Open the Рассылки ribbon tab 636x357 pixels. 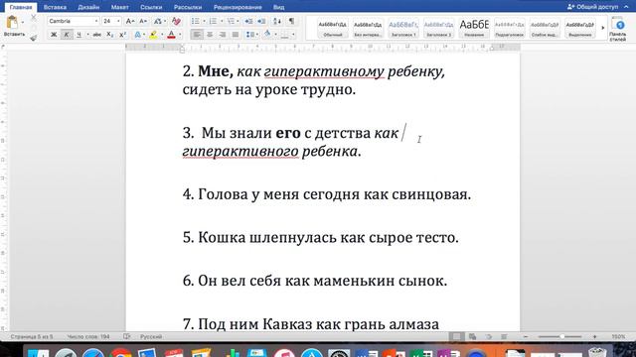click(188, 7)
